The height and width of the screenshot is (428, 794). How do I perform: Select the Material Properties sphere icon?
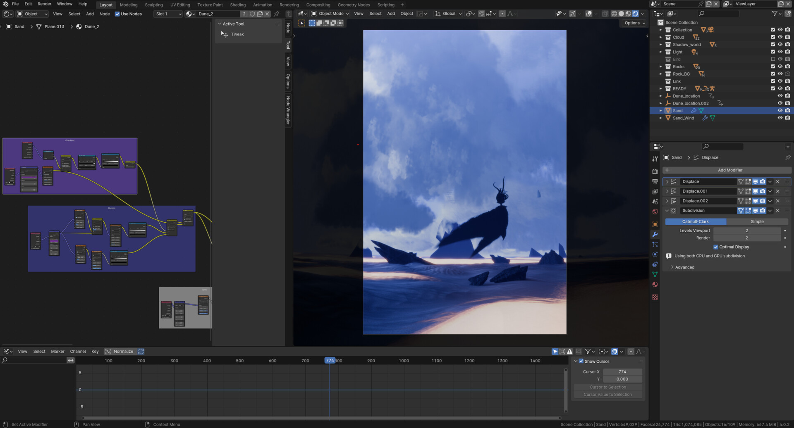[x=655, y=284]
